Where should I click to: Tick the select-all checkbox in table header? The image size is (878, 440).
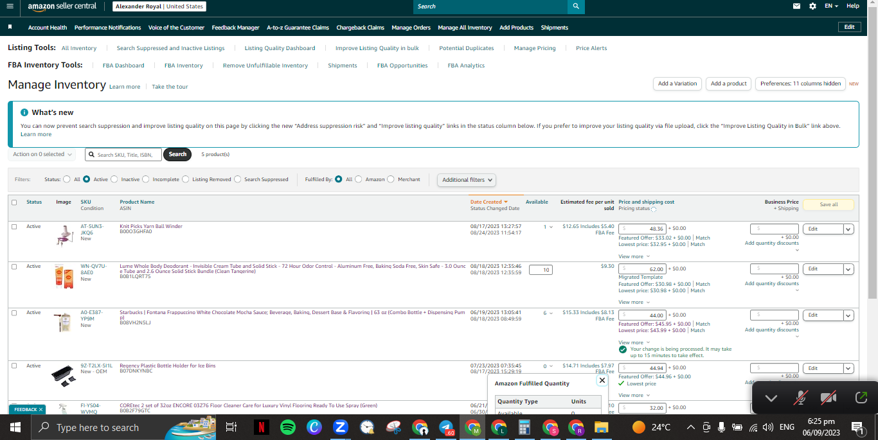[14, 202]
